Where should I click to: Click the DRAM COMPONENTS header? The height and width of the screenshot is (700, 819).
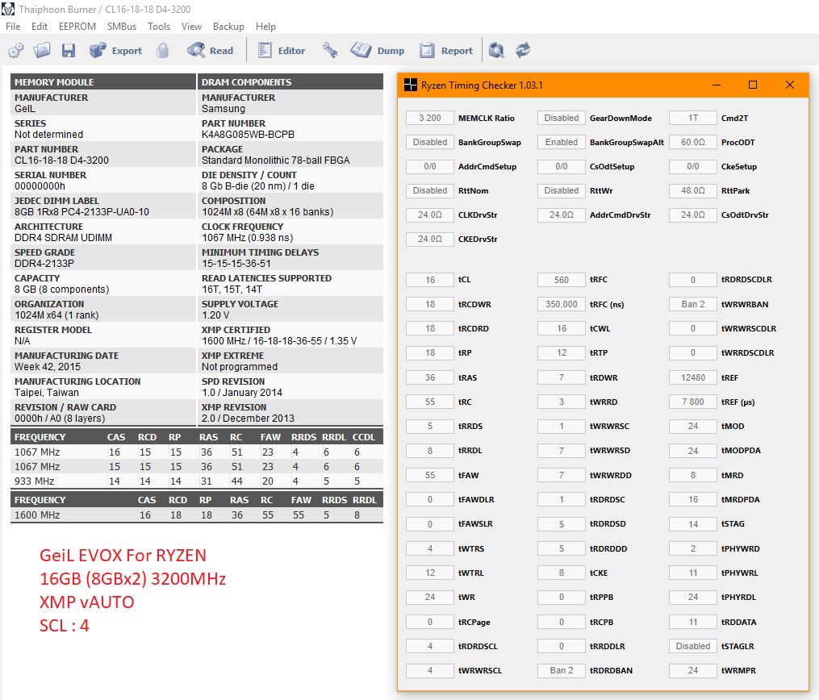(x=290, y=82)
